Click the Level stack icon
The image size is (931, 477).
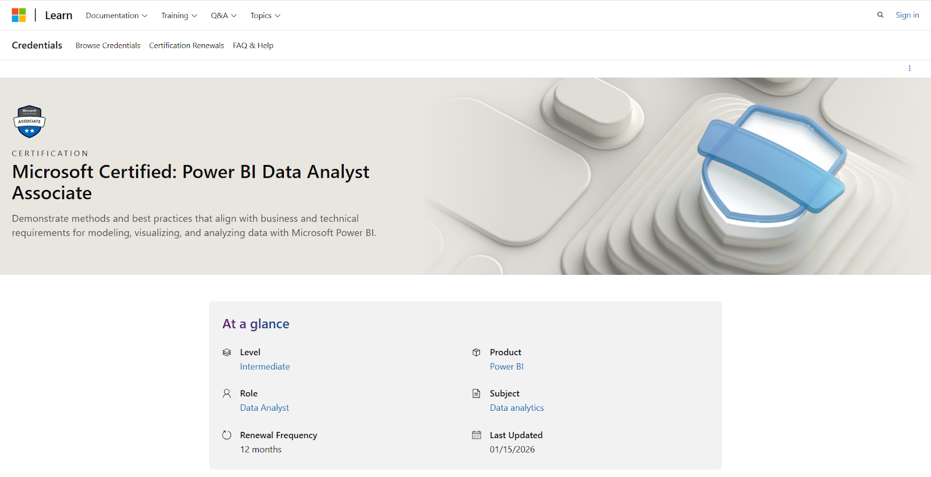point(227,352)
